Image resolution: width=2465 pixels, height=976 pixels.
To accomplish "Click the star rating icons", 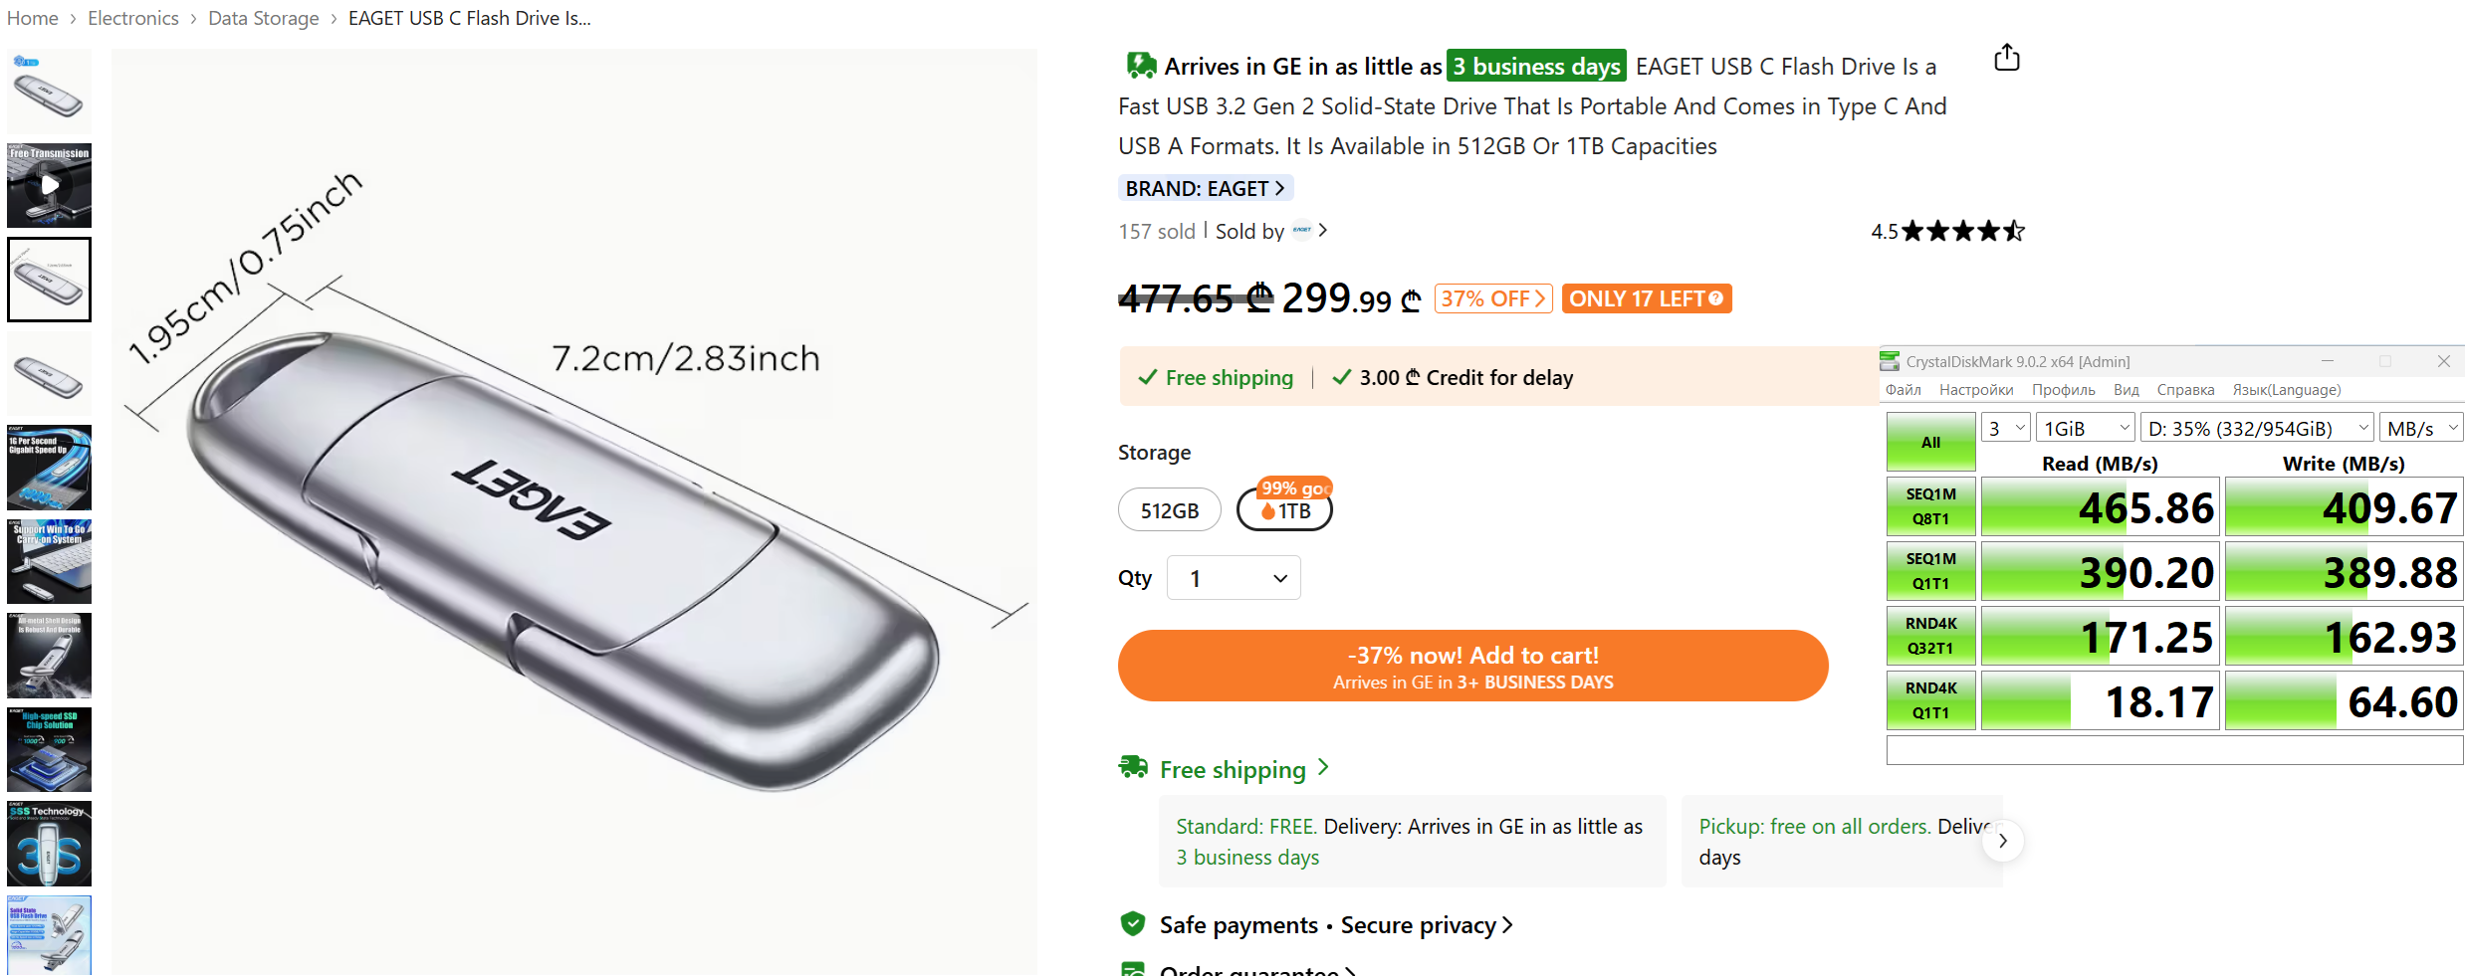I will tap(1962, 232).
